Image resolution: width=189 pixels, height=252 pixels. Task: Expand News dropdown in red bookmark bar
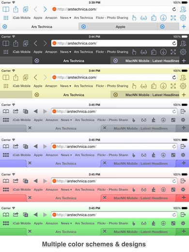click(66, 189)
